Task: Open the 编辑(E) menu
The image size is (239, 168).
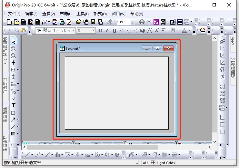Action: coord(31,14)
